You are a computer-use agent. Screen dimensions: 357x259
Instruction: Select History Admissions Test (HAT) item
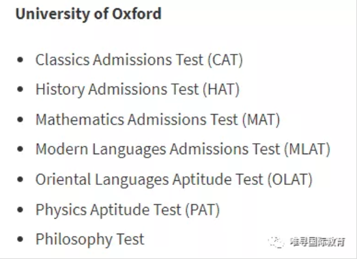(137, 89)
